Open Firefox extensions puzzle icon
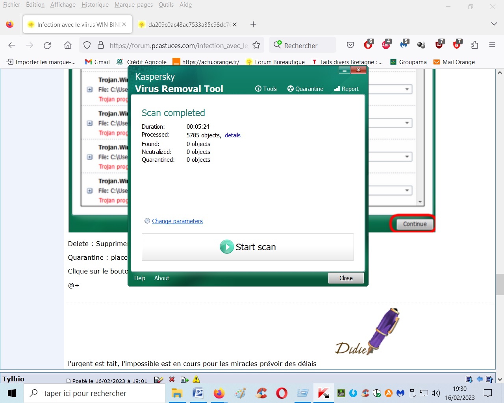 point(474,45)
